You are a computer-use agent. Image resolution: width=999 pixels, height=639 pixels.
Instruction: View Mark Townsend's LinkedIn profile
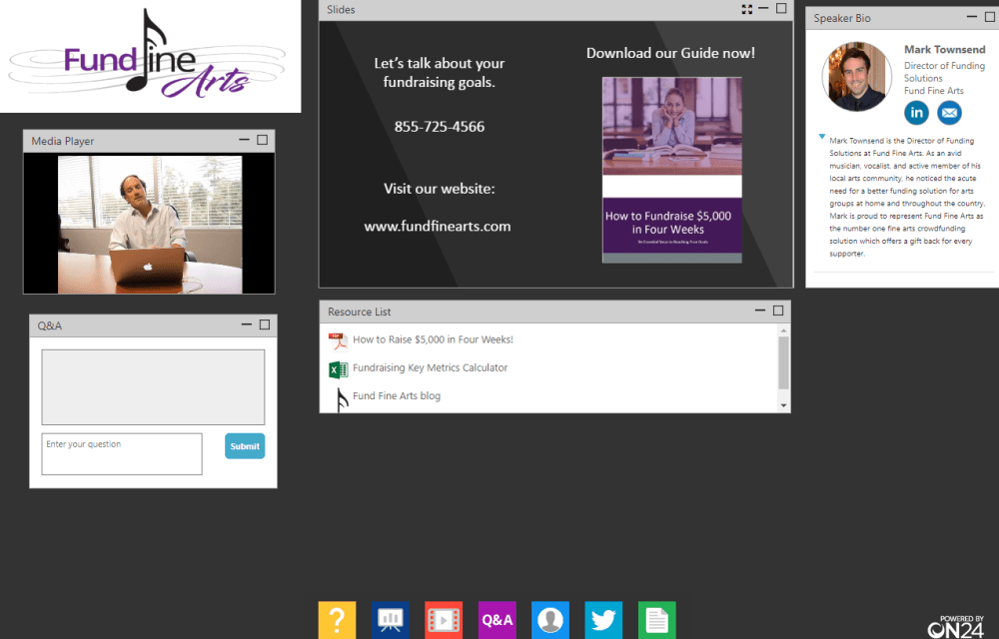coord(916,113)
